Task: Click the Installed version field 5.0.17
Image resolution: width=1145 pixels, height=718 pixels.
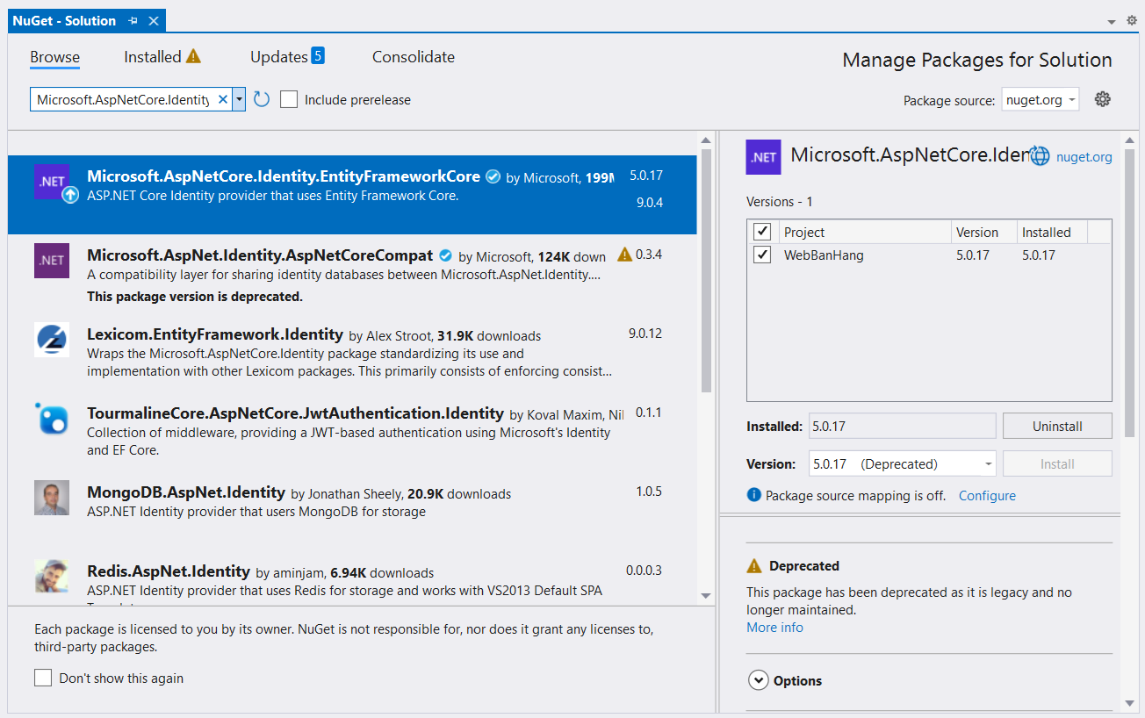Action: coord(902,426)
